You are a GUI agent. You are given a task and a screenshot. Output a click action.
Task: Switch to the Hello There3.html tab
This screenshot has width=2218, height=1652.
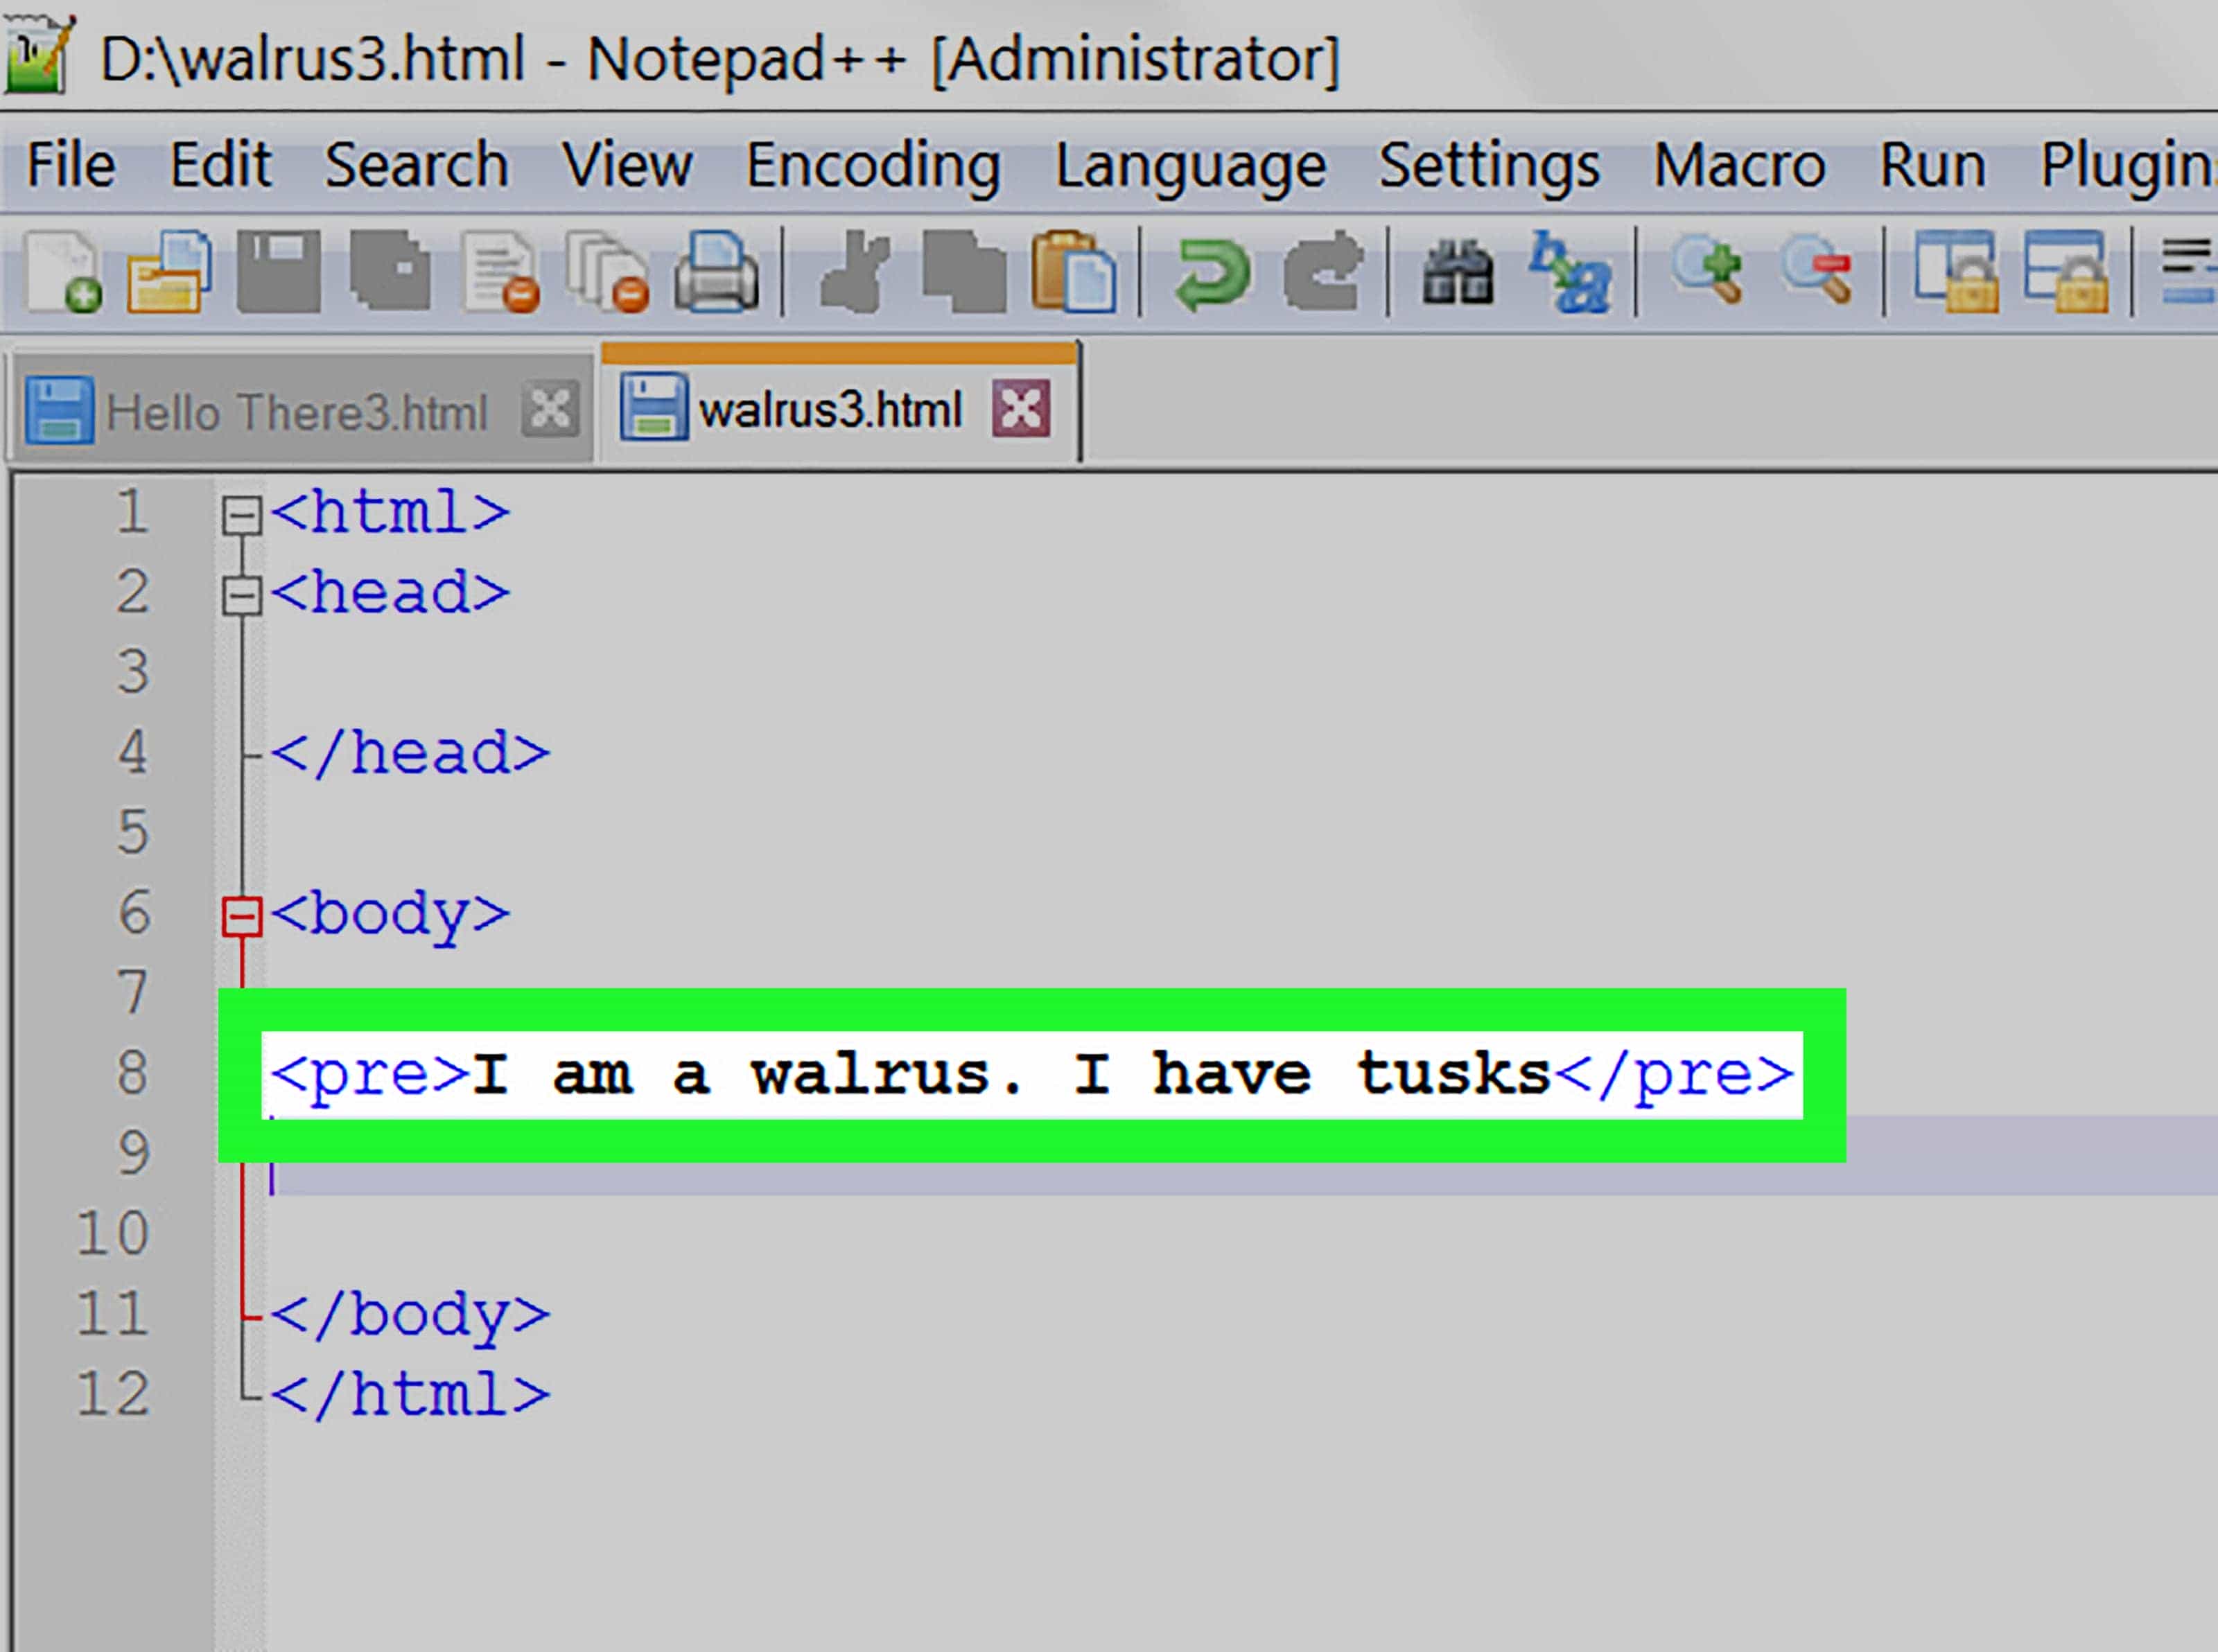click(x=296, y=412)
